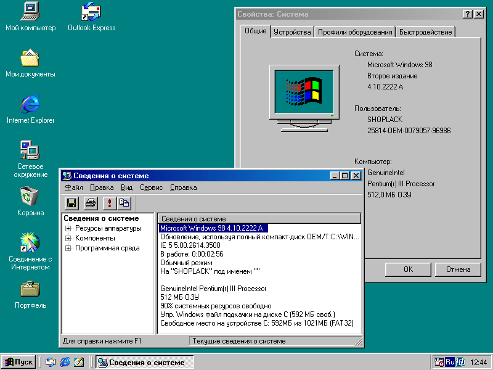
Task: Click the Task Scheduler tray icon
Action: pos(439,362)
